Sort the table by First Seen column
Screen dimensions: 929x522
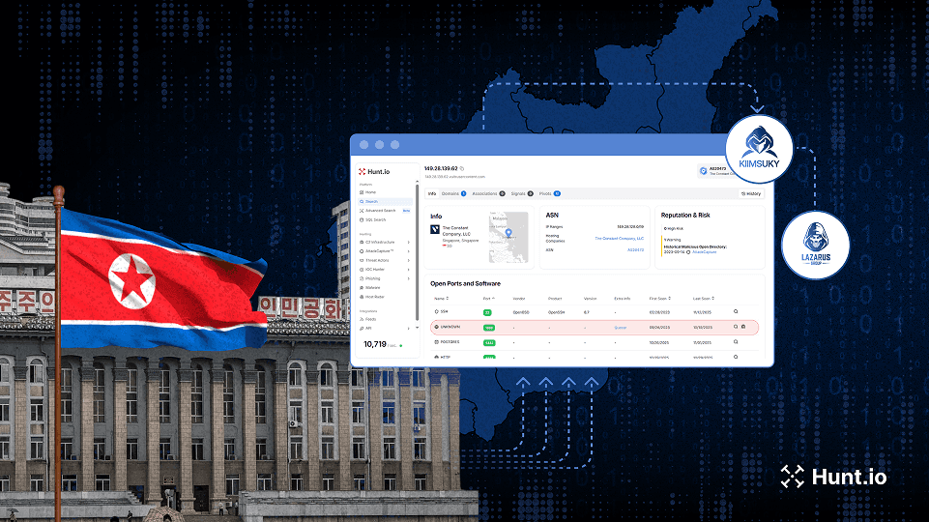tap(660, 299)
